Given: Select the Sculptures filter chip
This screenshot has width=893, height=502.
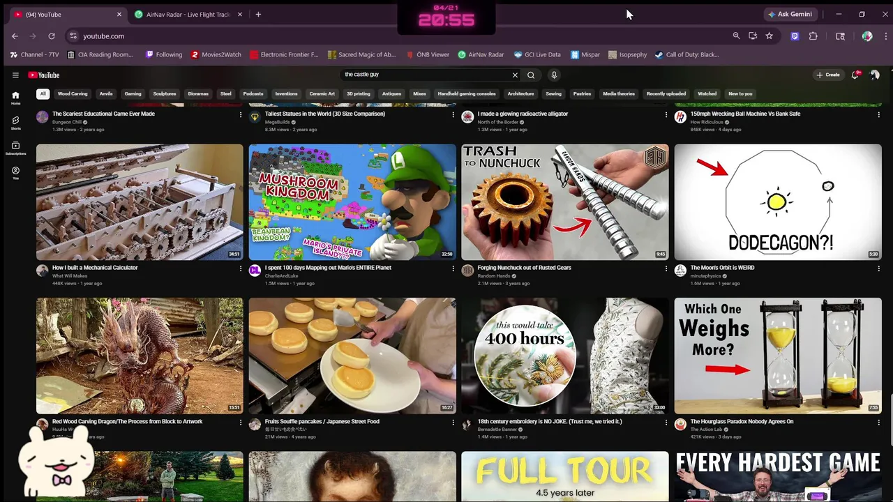Looking at the screenshot, I should pyautogui.click(x=165, y=93).
